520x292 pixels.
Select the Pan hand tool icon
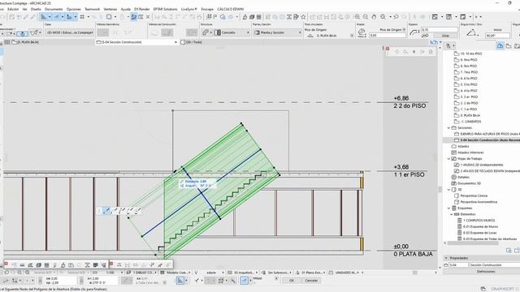tap(374, 17)
